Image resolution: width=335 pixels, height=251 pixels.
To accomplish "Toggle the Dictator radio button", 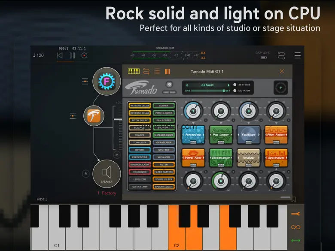I will pyautogui.click(x=235, y=91).
